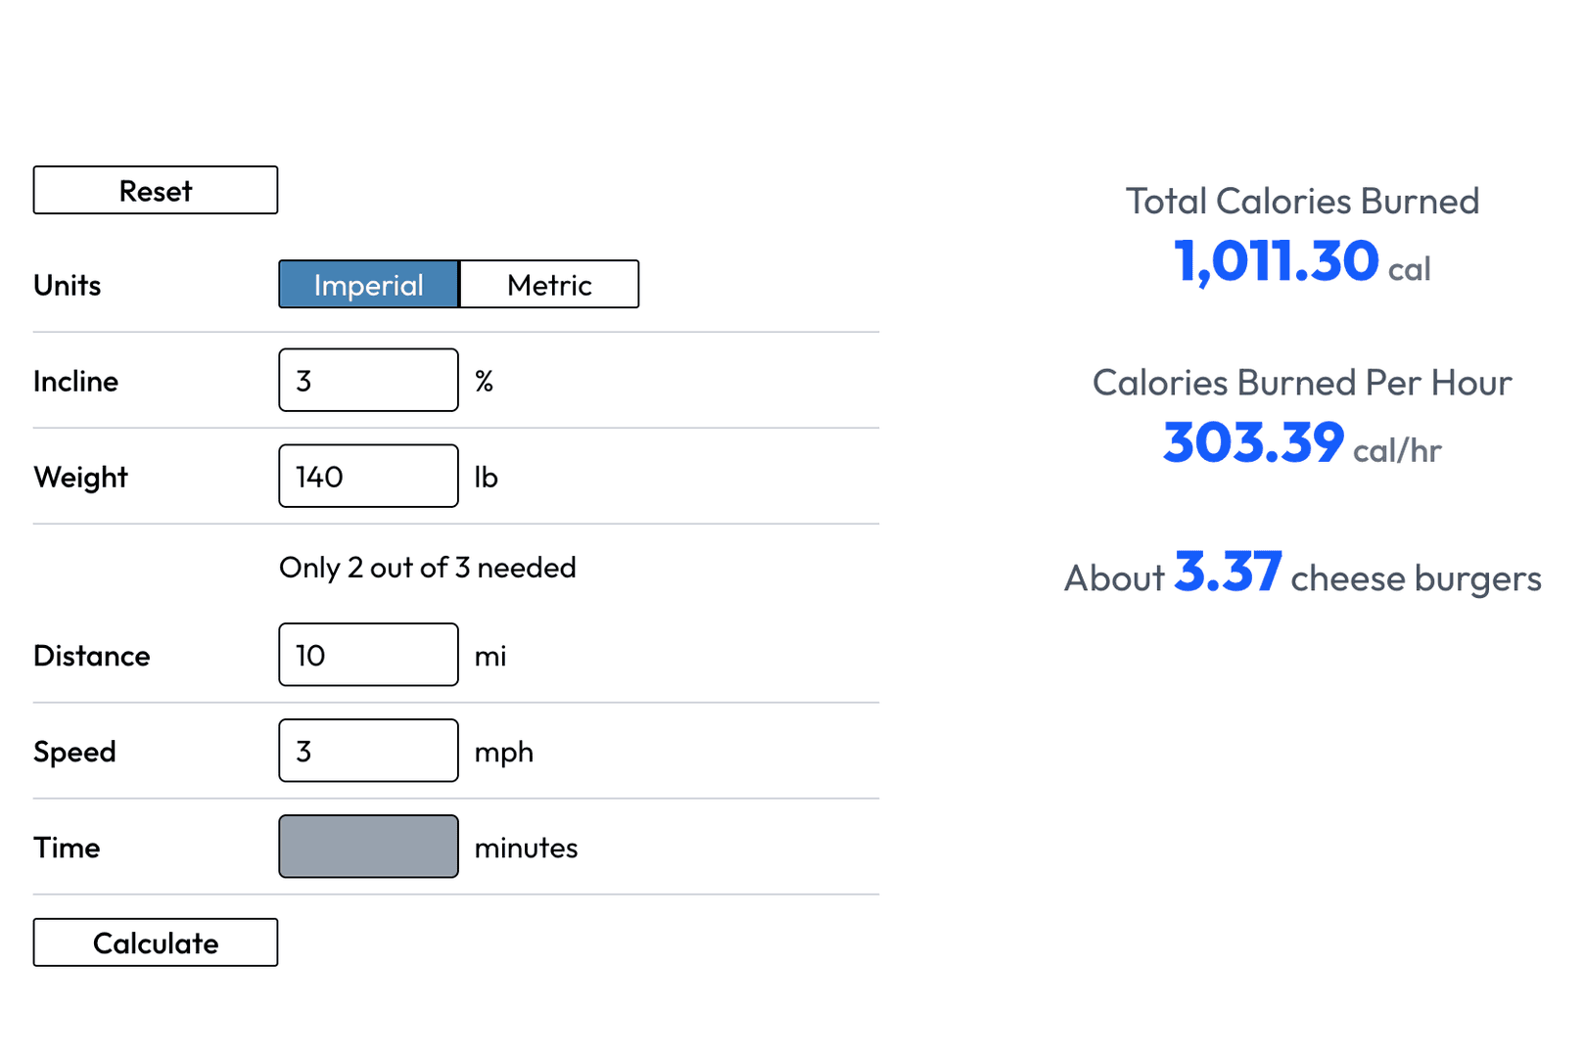The image size is (1584, 1057).
Task: Click the 1,011.30 cal result value
Action: coord(1300,260)
